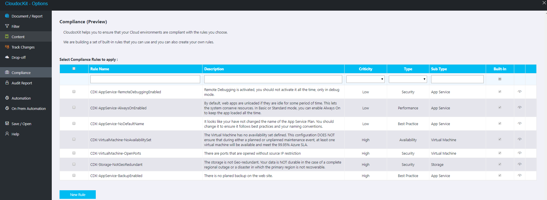The width and height of the screenshot is (547, 200).
Task: Click the Document / Report sidebar icon
Action: (7, 16)
